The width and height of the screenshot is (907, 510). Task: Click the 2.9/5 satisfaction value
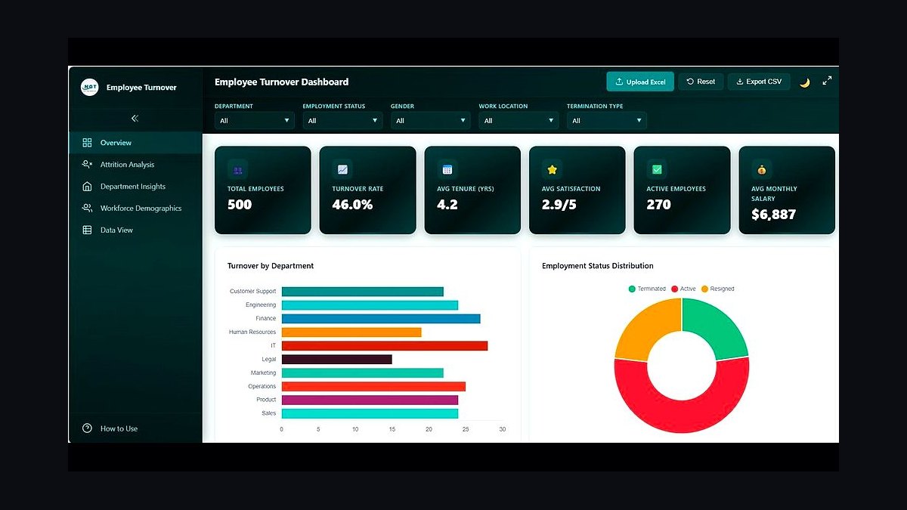click(x=560, y=205)
